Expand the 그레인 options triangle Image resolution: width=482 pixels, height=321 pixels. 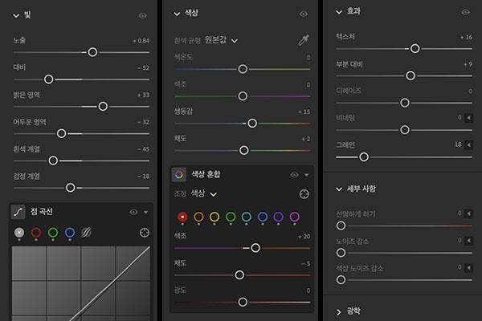(469, 144)
